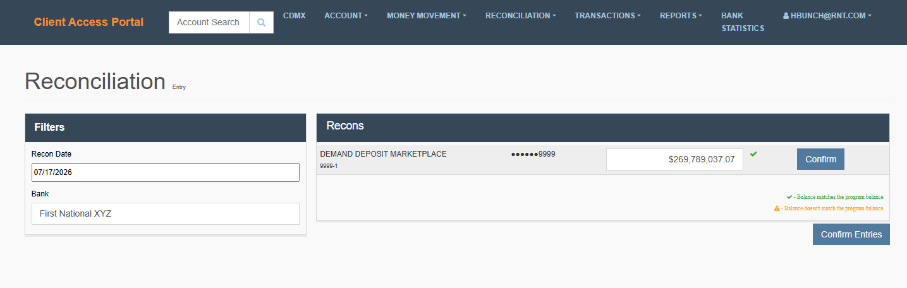The height and width of the screenshot is (288, 907).
Task: Open the CDMX menu item
Action: point(295,15)
